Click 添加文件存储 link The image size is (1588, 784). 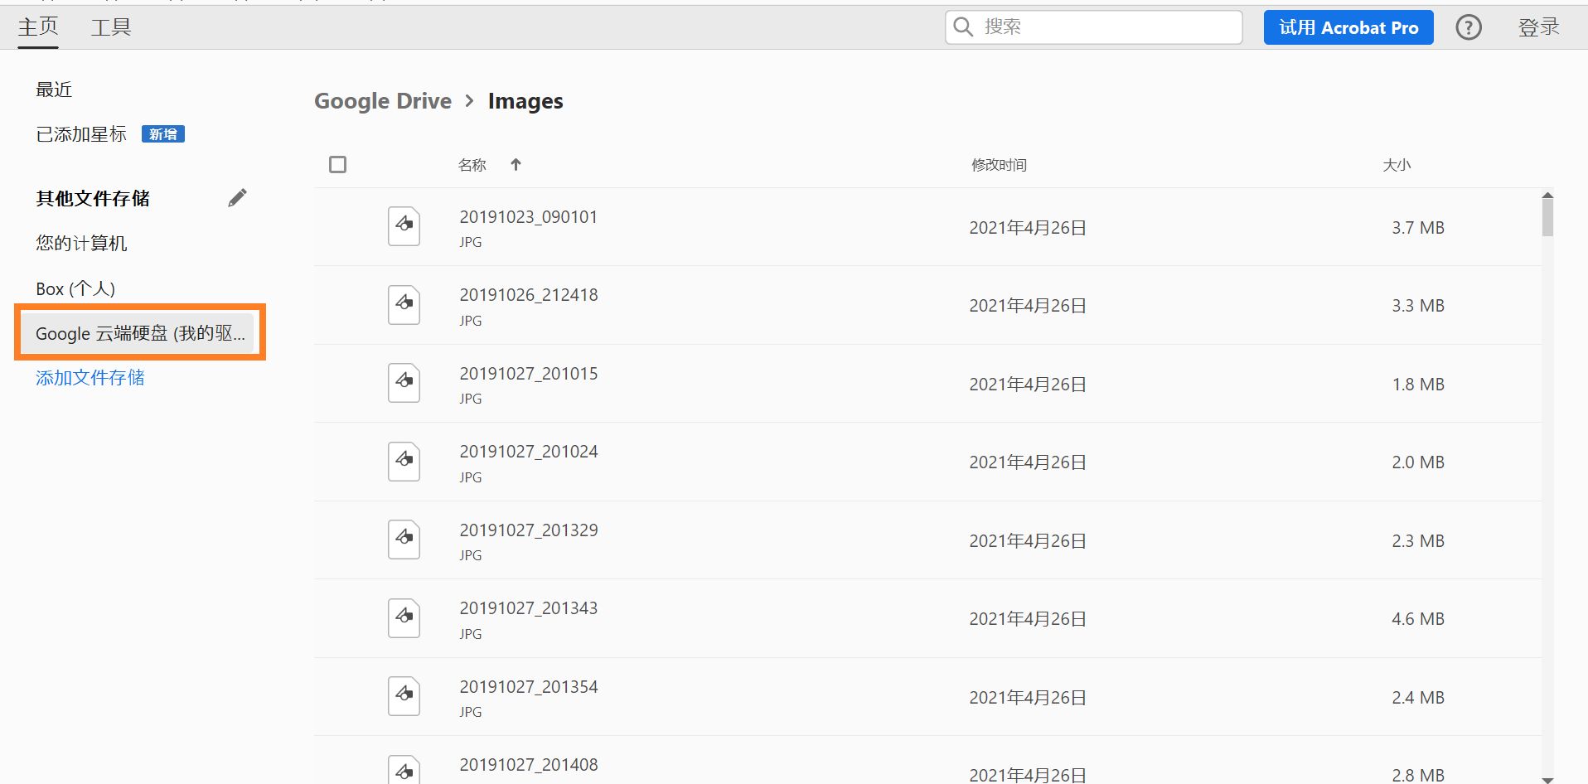click(90, 378)
